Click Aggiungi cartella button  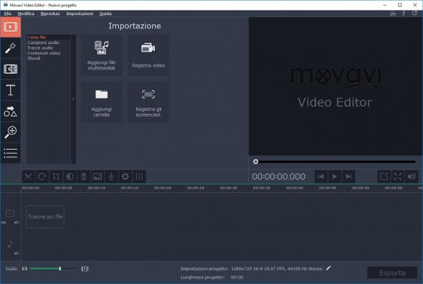[102, 102]
